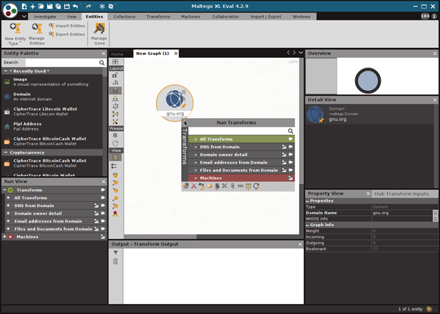This screenshot has width=440, height=314.
Task: Open the dropdown arrow below Maltego logo
Action: coord(24,16)
